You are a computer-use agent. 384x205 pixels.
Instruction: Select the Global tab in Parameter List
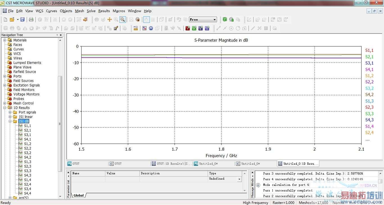78,195
